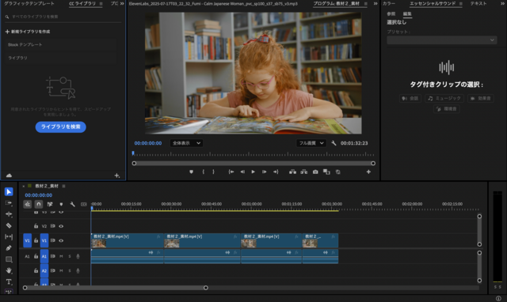Toggle A2 track targeting
The image size is (507, 302).
click(x=44, y=270)
